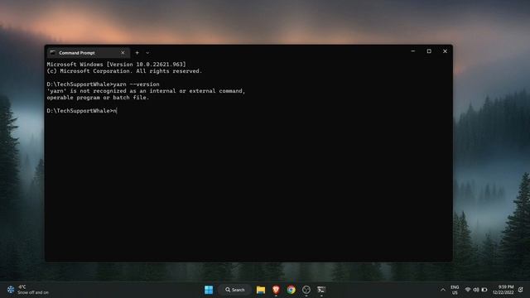Click the 'Microsoft Windows [Version' line
The width and height of the screenshot is (530, 298).
pyautogui.click(x=116, y=65)
